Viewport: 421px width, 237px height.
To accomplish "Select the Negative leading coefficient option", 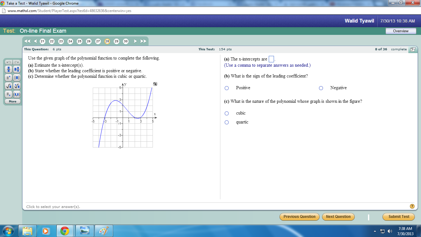I will point(321,88).
